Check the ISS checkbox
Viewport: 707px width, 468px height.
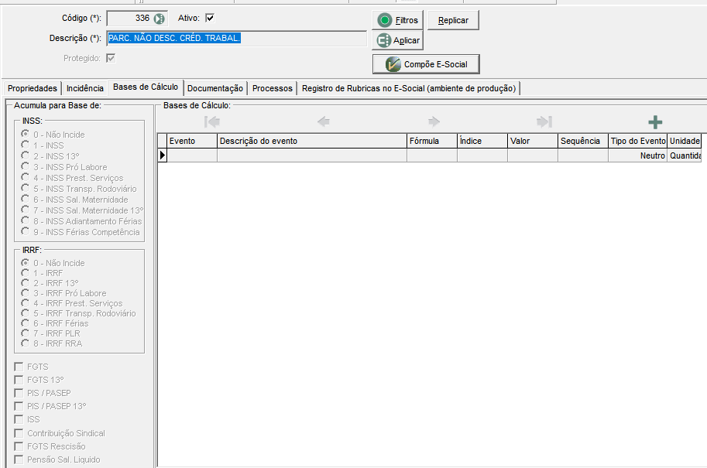pos(19,419)
